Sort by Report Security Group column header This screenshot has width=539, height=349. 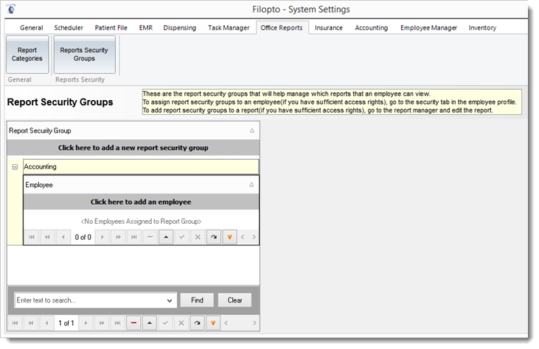133,130
